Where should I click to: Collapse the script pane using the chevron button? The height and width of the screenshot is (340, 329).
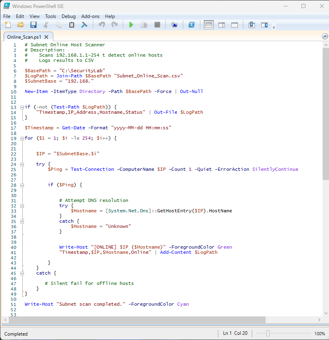click(324, 36)
